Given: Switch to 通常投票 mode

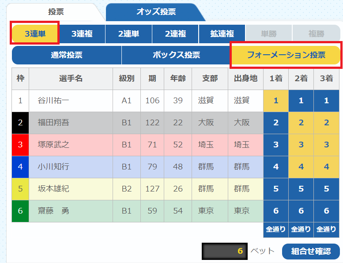Looking at the screenshot, I should pyautogui.click(x=67, y=55).
